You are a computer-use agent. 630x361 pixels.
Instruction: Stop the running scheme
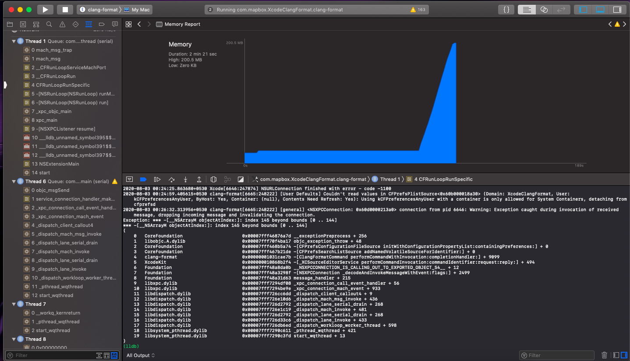65,10
